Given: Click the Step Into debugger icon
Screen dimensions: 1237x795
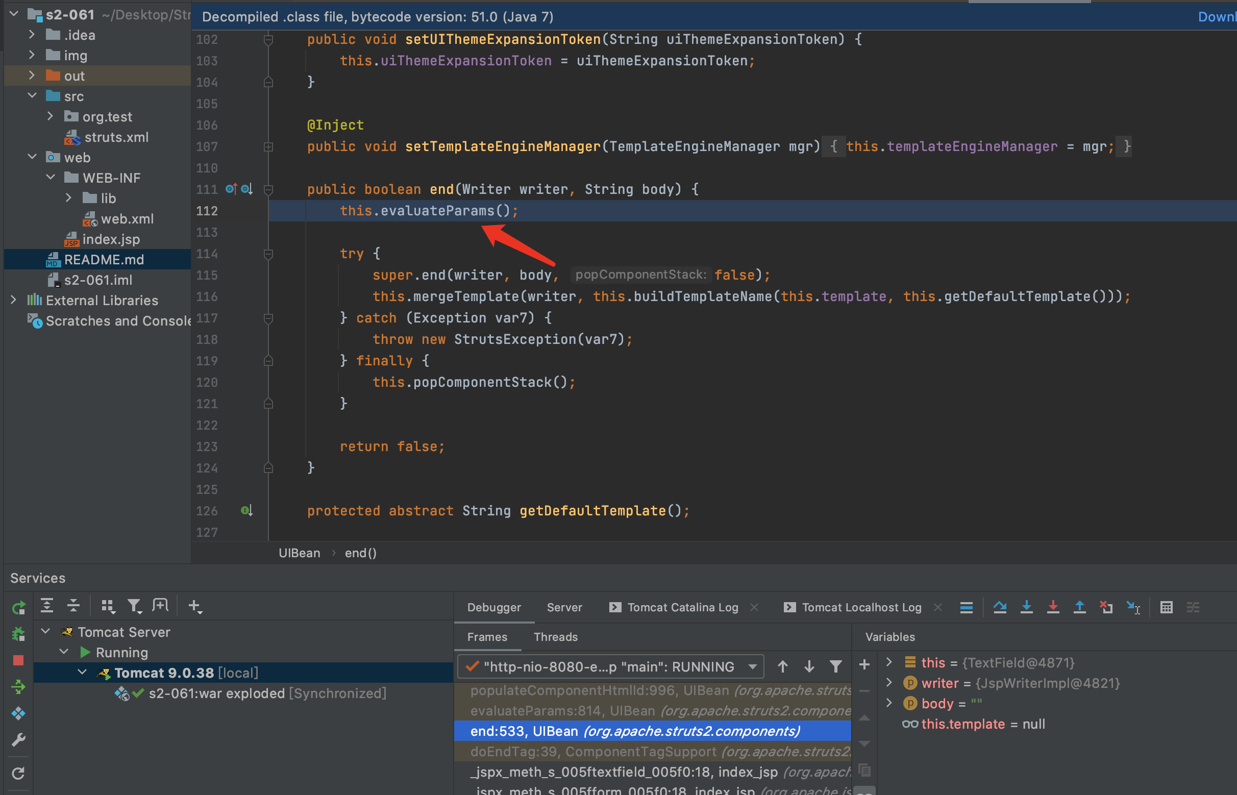Looking at the screenshot, I should (x=1027, y=608).
